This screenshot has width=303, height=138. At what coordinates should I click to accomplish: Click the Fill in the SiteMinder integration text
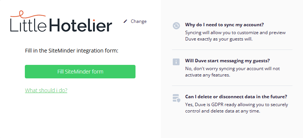click(x=72, y=51)
